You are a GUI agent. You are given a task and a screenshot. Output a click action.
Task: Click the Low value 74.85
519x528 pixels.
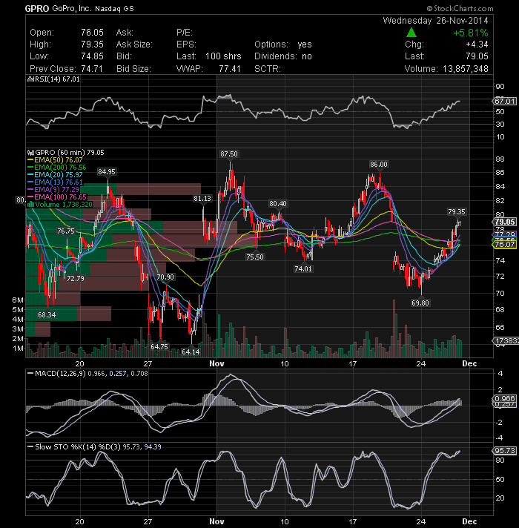(92, 56)
